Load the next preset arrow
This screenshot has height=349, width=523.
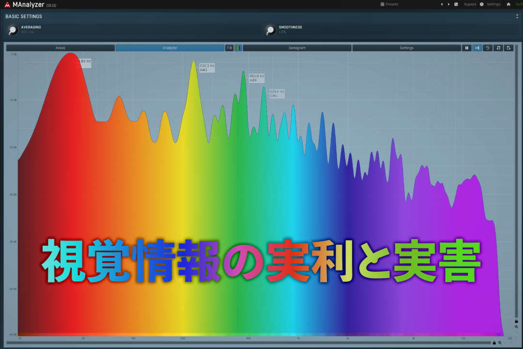point(448,4)
